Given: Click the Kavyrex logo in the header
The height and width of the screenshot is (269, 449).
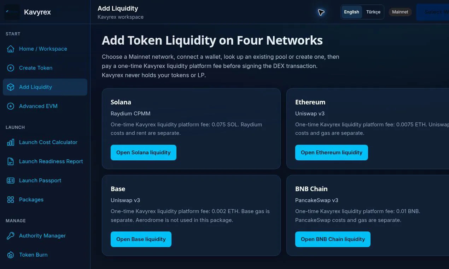Looking at the screenshot, I should coord(12,12).
